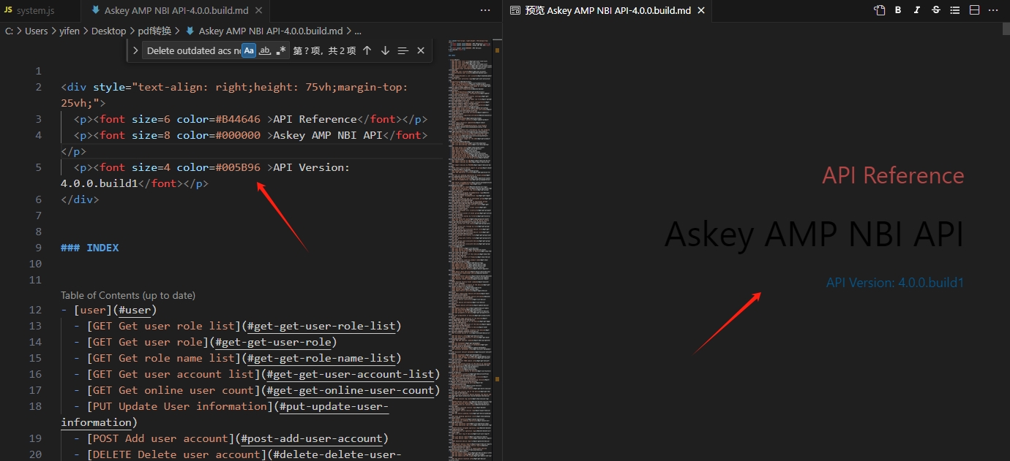Viewport: 1010px width, 461px height.
Task: Click 'API Reference' heading in the preview
Action: click(x=893, y=175)
